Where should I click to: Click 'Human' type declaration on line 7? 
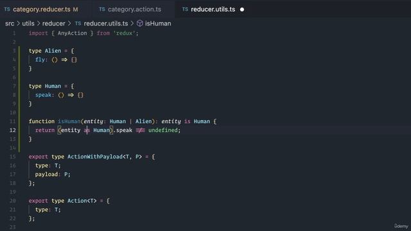[53, 86]
